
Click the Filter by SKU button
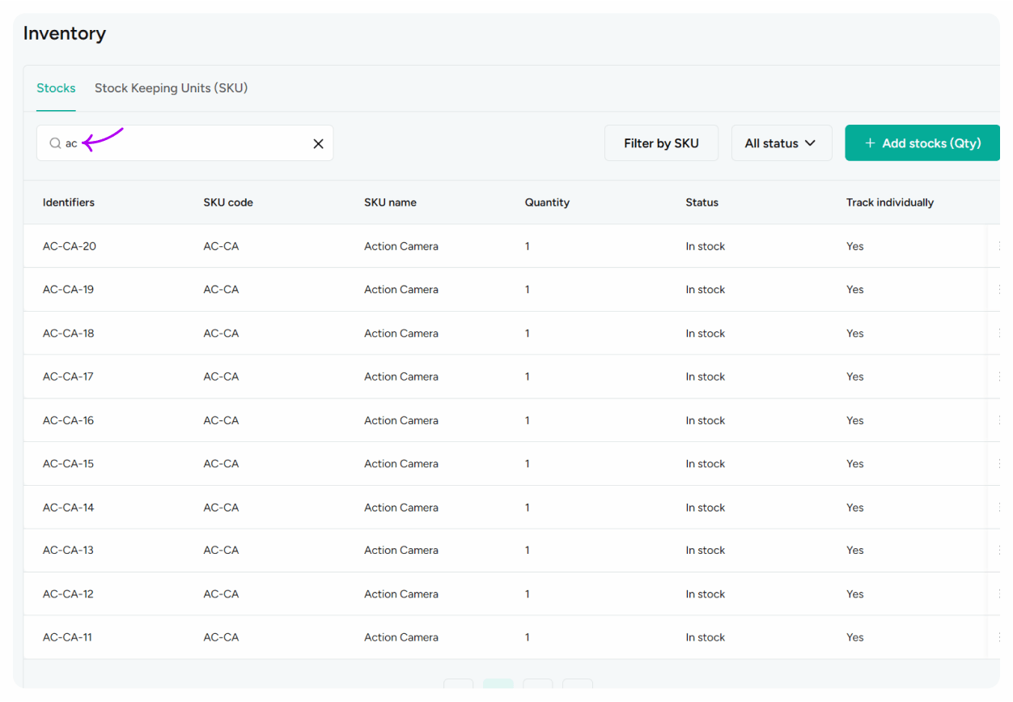(661, 143)
